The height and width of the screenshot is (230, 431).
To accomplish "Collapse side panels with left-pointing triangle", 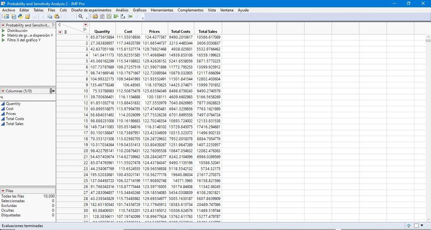I will [59, 24].
